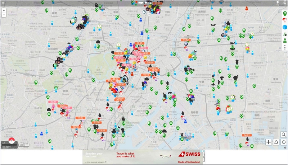Screen dimensions: 288x165
Task: Expand the three-dot more options in sidebar
Action: [285, 47]
